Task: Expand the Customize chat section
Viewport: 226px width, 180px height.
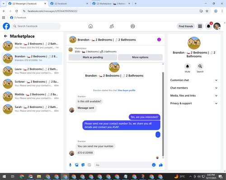Action: point(194,80)
